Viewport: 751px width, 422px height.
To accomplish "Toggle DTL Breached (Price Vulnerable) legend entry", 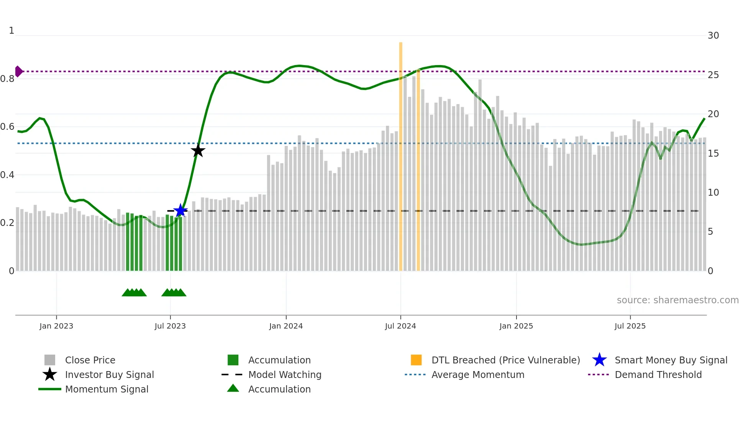I will (505, 360).
